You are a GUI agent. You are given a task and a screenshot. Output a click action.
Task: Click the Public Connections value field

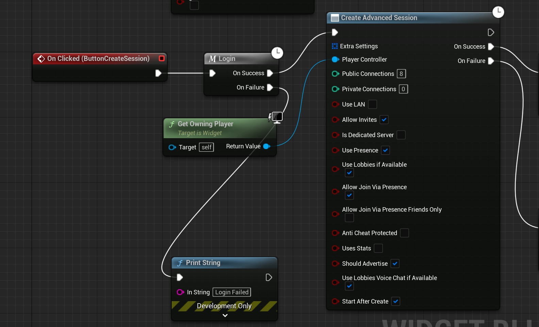coord(401,74)
